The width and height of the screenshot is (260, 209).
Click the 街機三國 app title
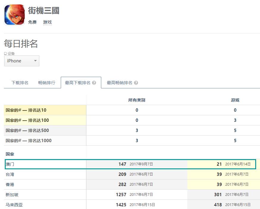tap(43, 11)
